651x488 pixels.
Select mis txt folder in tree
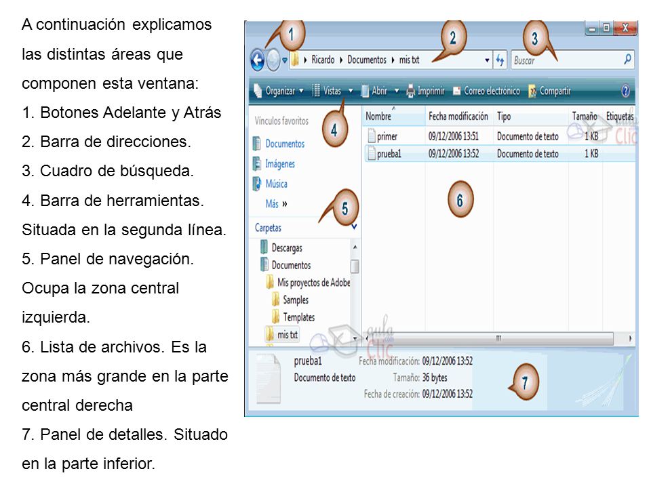[x=288, y=334]
